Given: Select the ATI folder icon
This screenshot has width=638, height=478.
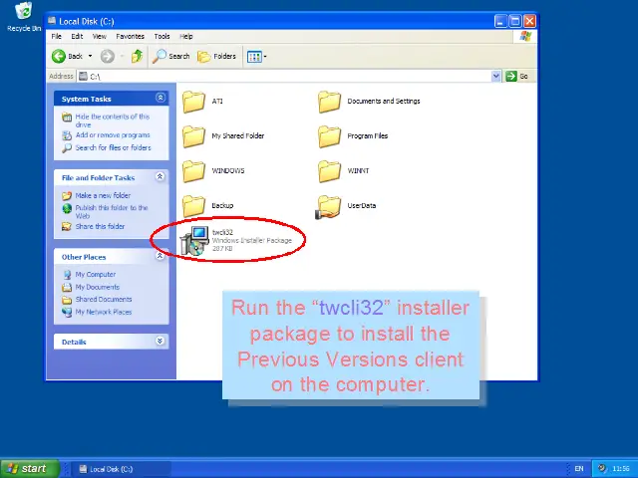Looking at the screenshot, I should point(193,102).
